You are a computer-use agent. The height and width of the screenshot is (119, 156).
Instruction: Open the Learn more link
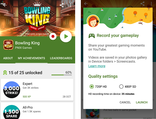[97, 66]
